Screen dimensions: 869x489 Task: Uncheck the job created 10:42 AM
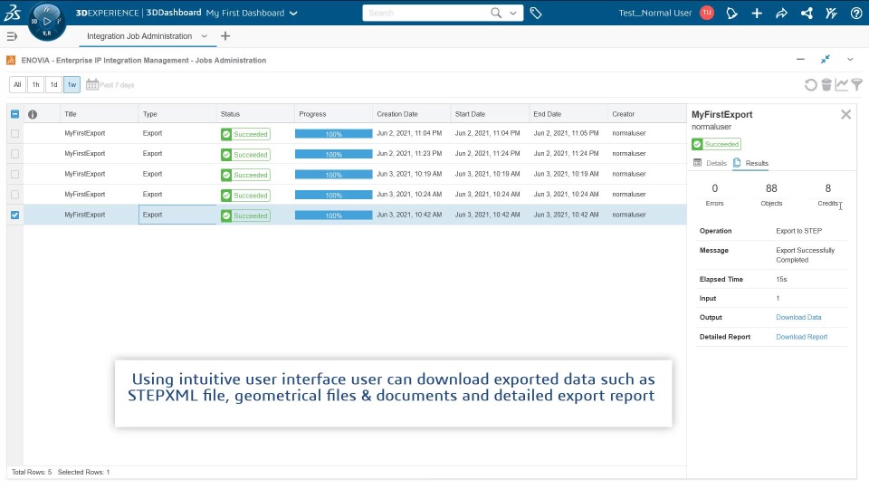[15, 215]
